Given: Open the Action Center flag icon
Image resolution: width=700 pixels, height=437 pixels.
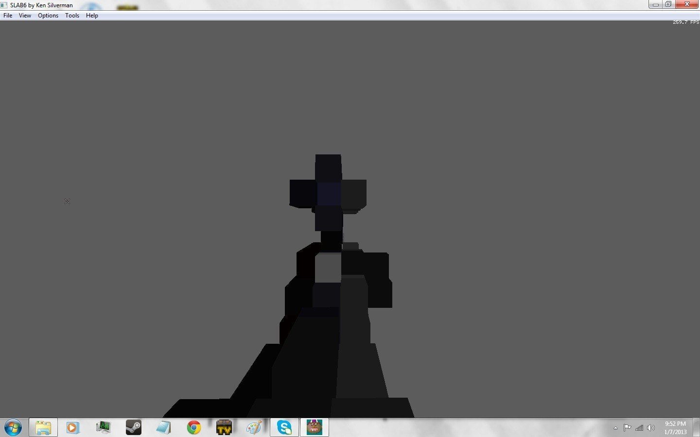Looking at the screenshot, I should [627, 428].
